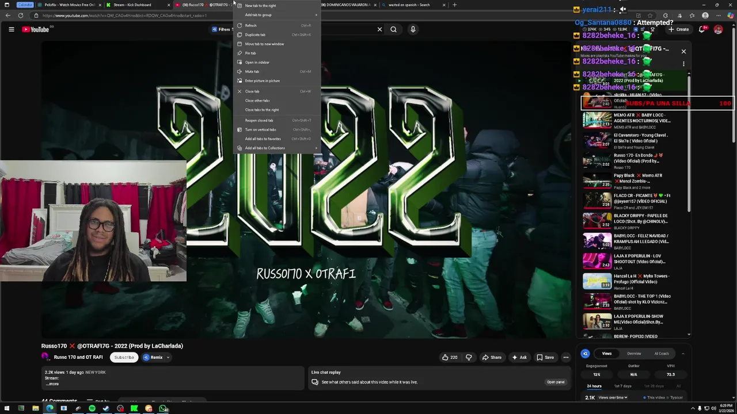Go to the YouTube home logo

(x=36, y=29)
